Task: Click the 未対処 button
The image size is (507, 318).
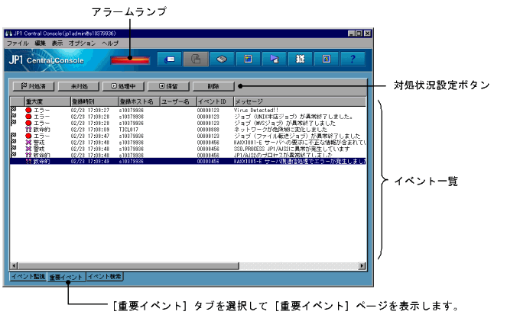Action: coord(79,86)
